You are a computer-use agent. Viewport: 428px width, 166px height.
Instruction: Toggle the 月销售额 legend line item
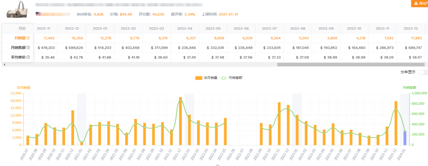pyautogui.click(x=231, y=78)
